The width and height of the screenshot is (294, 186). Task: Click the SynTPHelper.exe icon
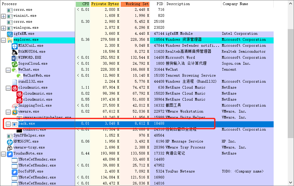point(10,136)
